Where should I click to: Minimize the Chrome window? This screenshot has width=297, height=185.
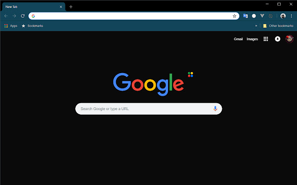pyautogui.click(x=267, y=4)
